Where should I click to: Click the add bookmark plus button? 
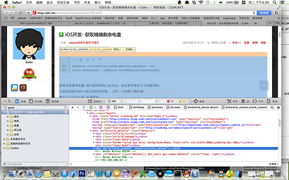[x=28, y=13]
